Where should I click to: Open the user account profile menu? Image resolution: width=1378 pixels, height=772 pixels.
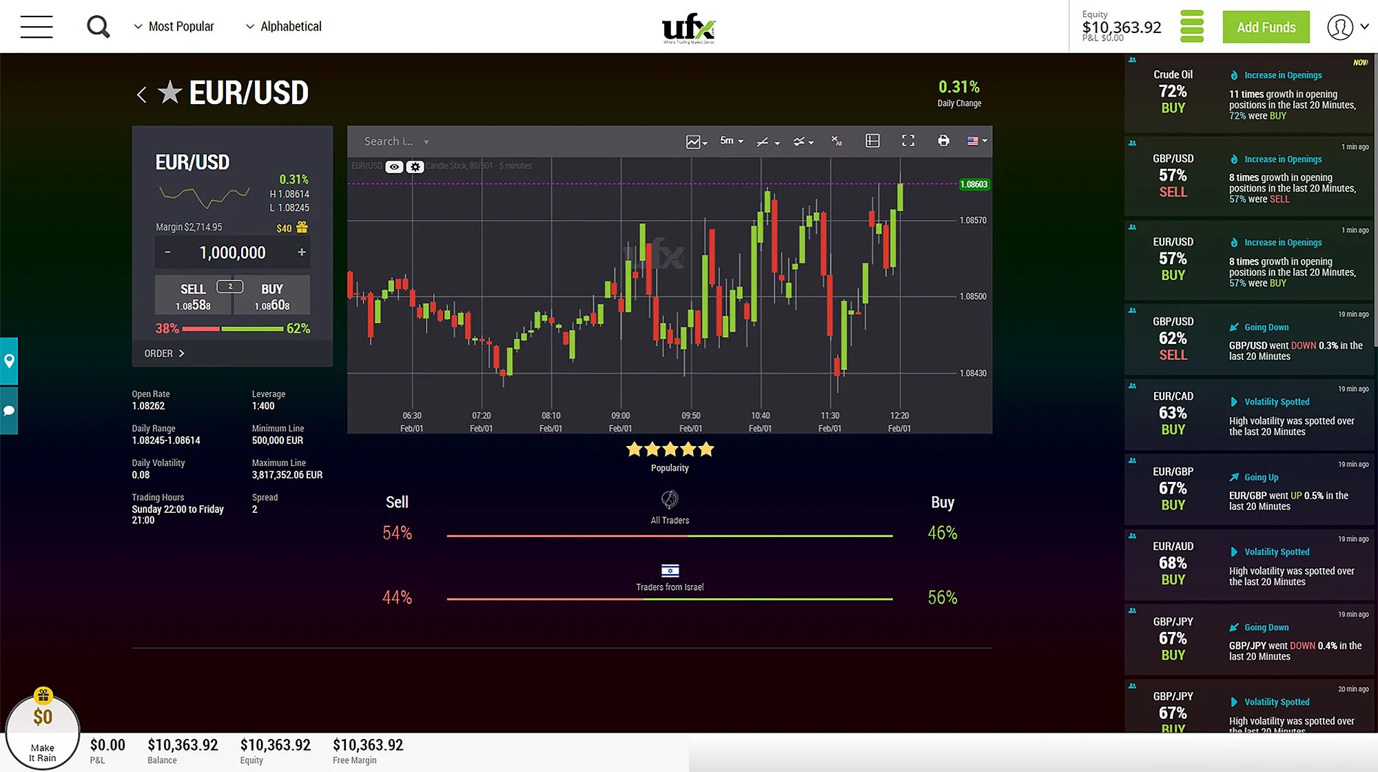[x=1342, y=26]
